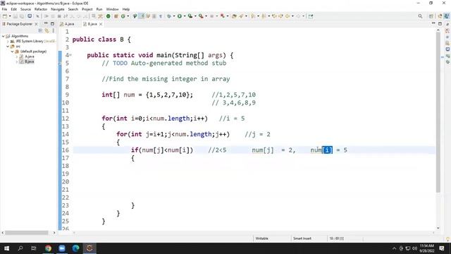This screenshot has width=451, height=254.
Task: Open Microsoft Edge from the taskbar
Action: pos(75,248)
